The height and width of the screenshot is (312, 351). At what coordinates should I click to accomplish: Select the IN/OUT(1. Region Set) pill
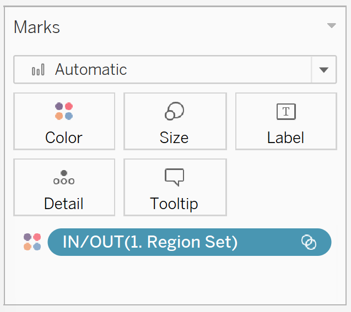(190, 242)
